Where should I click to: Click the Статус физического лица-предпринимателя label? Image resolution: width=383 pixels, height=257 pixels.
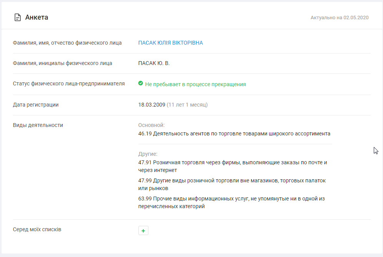[x=69, y=83]
